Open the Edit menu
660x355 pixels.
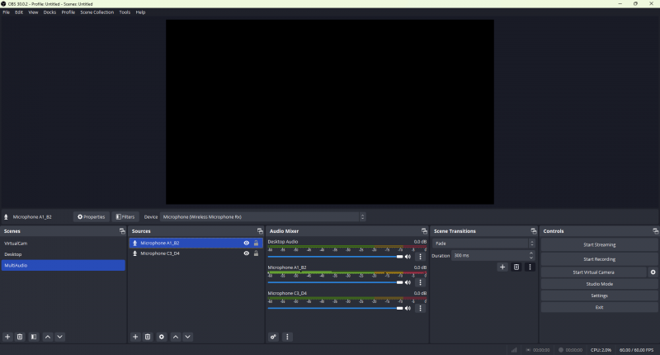click(x=19, y=12)
